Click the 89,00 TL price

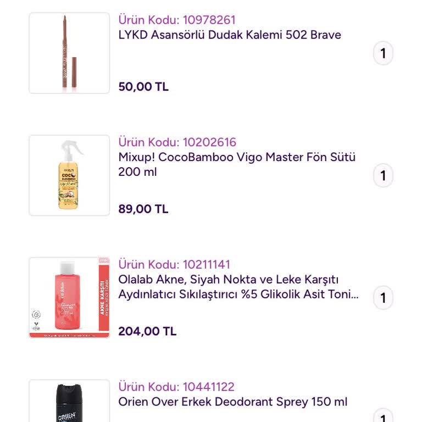tap(143, 209)
